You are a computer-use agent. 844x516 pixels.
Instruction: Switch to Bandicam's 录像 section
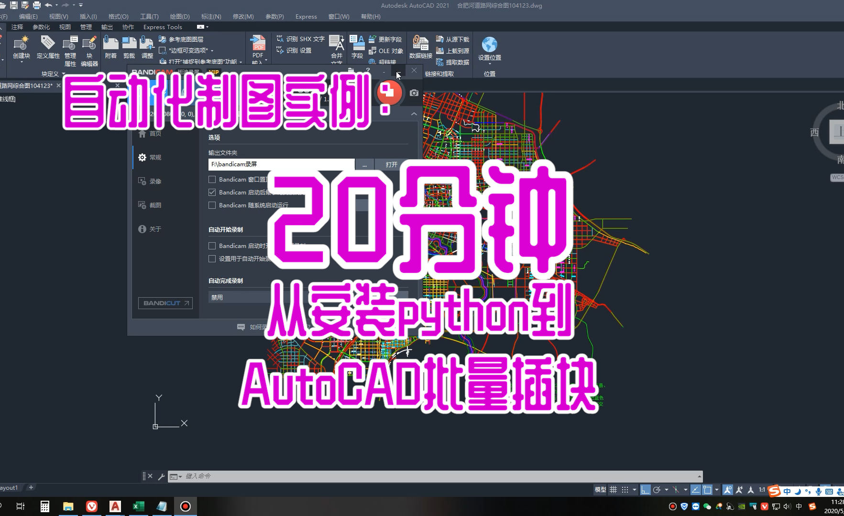[x=156, y=181]
